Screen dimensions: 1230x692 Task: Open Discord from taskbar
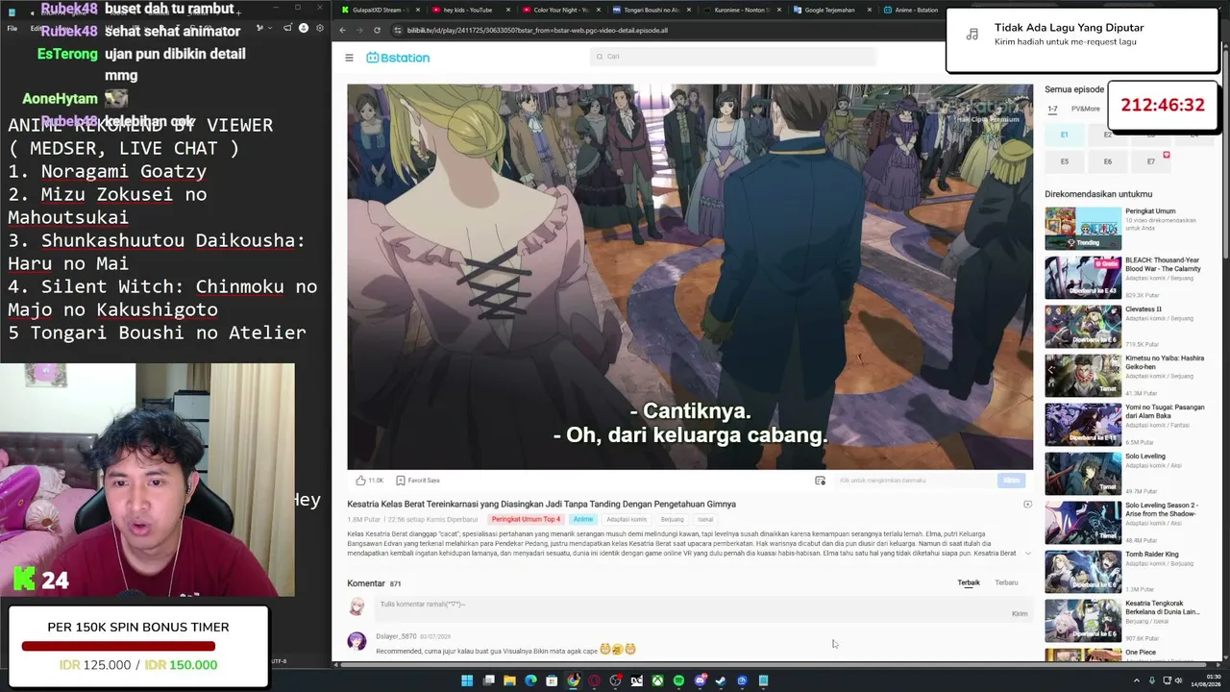(x=700, y=680)
